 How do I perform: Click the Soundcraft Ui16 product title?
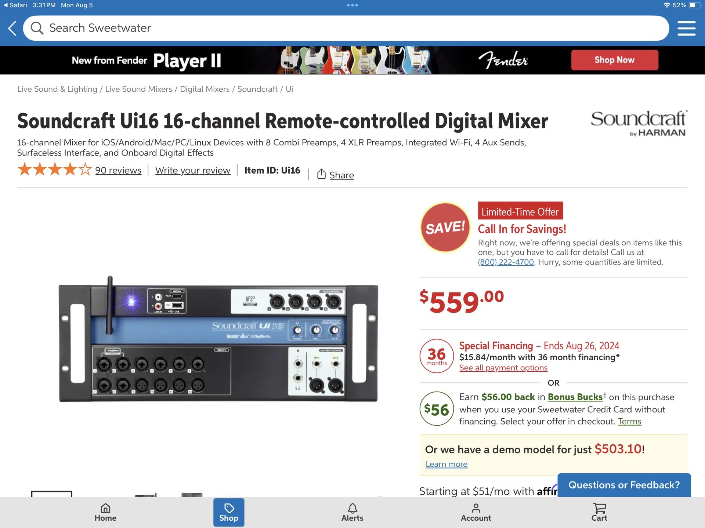[282, 121]
